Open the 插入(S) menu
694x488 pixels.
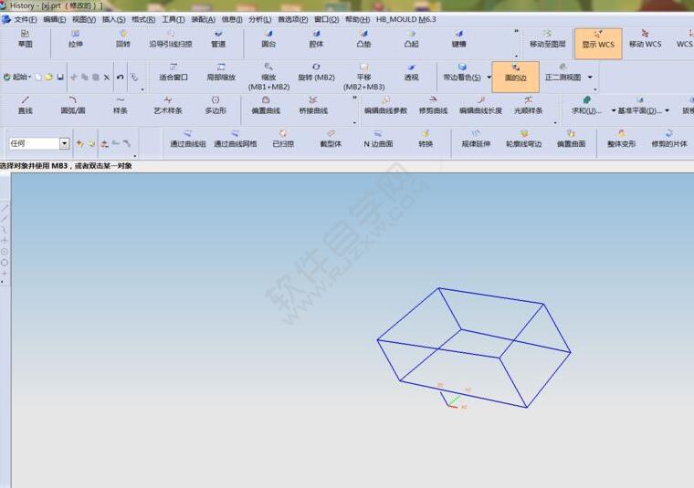[x=114, y=19]
